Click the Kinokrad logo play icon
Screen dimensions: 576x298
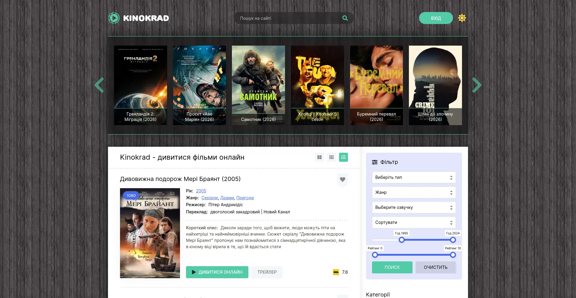pyautogui.click(x=114, y=18)
